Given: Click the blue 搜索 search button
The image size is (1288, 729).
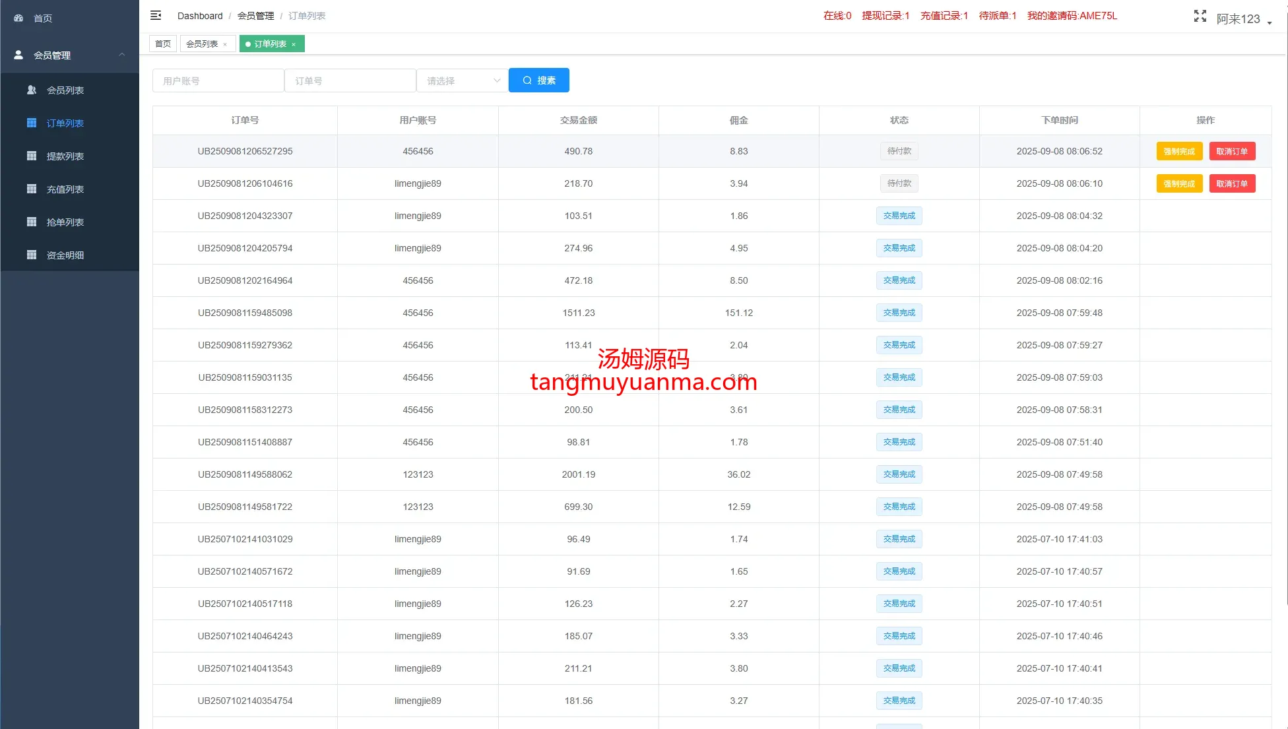Looking at the screenshot, I should pos(538,80).
